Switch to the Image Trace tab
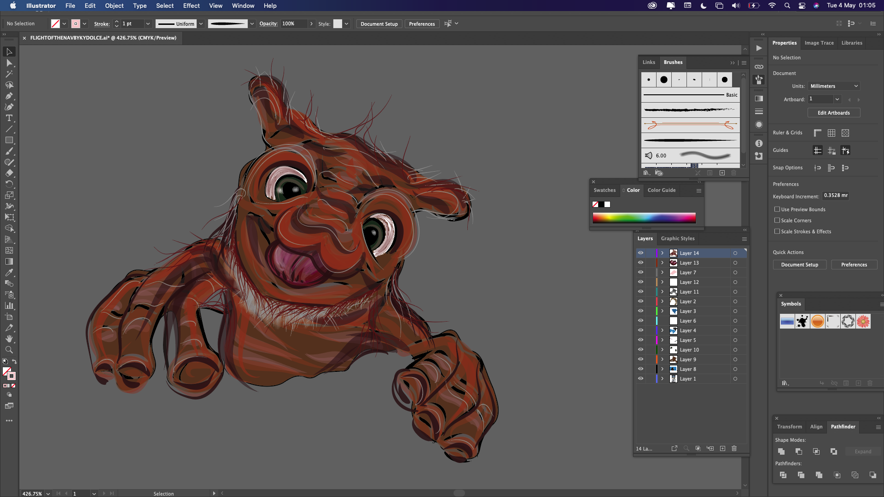The height and width of the screenshot is (497, 884). click(819, 43)
